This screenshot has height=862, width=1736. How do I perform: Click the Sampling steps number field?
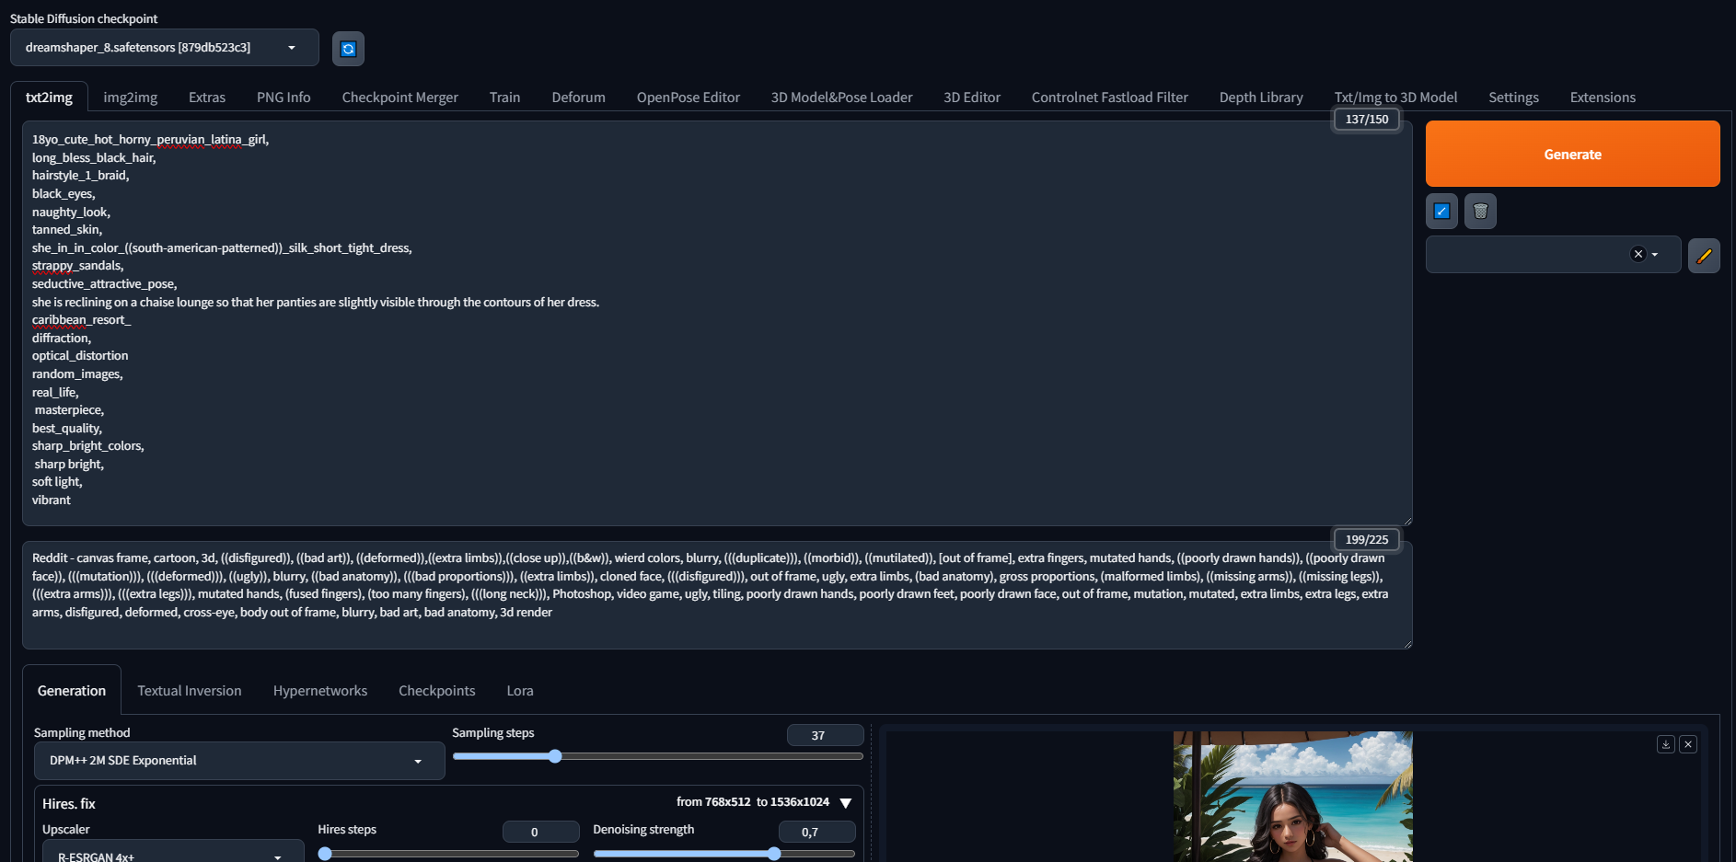(824, 735)
